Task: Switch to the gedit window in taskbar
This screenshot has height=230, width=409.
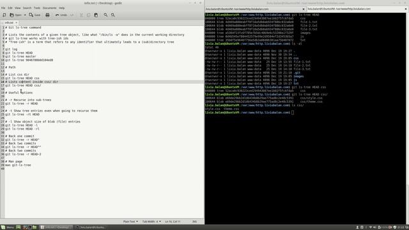Action: [56, 227]
